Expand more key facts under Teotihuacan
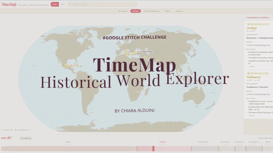 pos(252,116)
